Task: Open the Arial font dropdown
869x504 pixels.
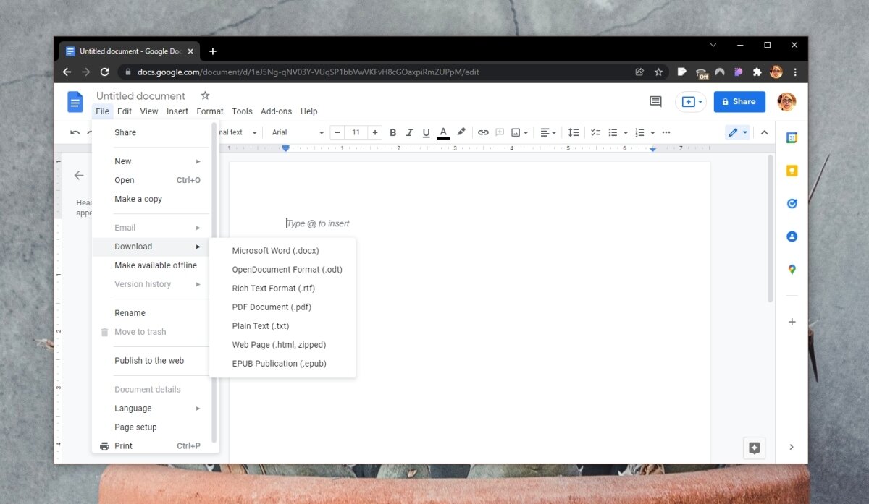Action: click(298, 132)
